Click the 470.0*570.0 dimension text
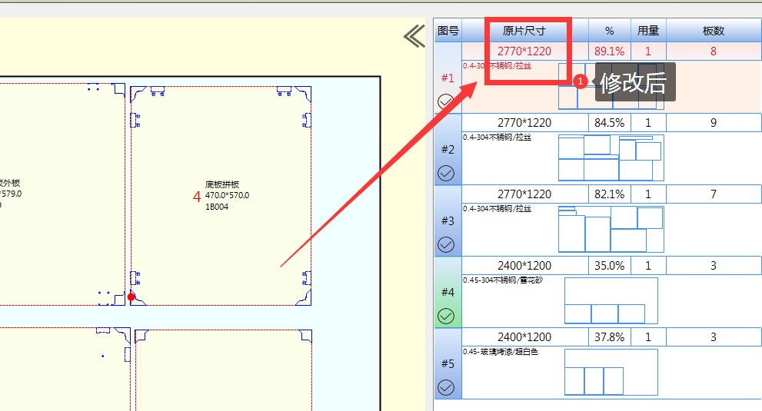Viewport: 762px width, 411px height. (227, 195)
